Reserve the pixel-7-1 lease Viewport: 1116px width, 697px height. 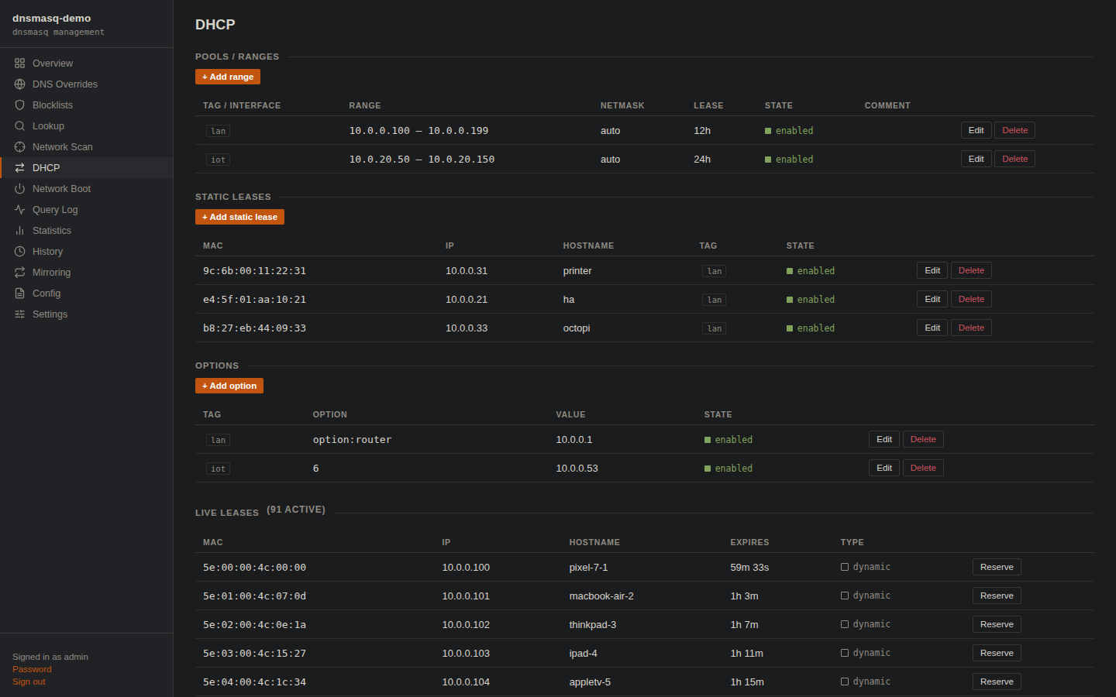[997, 567]
